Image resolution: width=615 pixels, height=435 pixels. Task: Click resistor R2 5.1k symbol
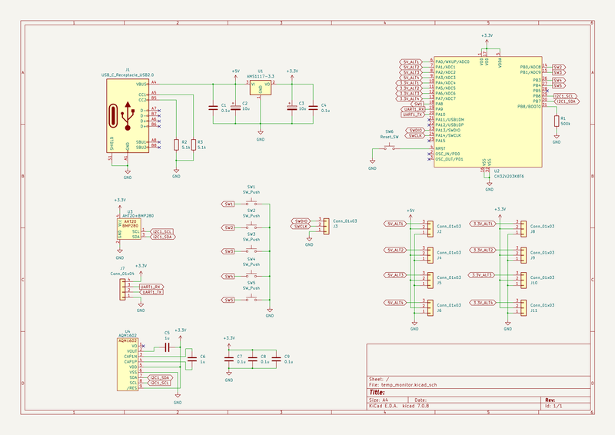(176, 144)
